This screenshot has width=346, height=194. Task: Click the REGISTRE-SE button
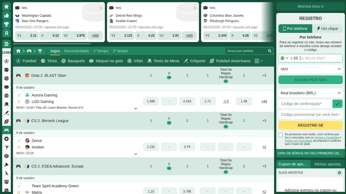coord(310,125)
